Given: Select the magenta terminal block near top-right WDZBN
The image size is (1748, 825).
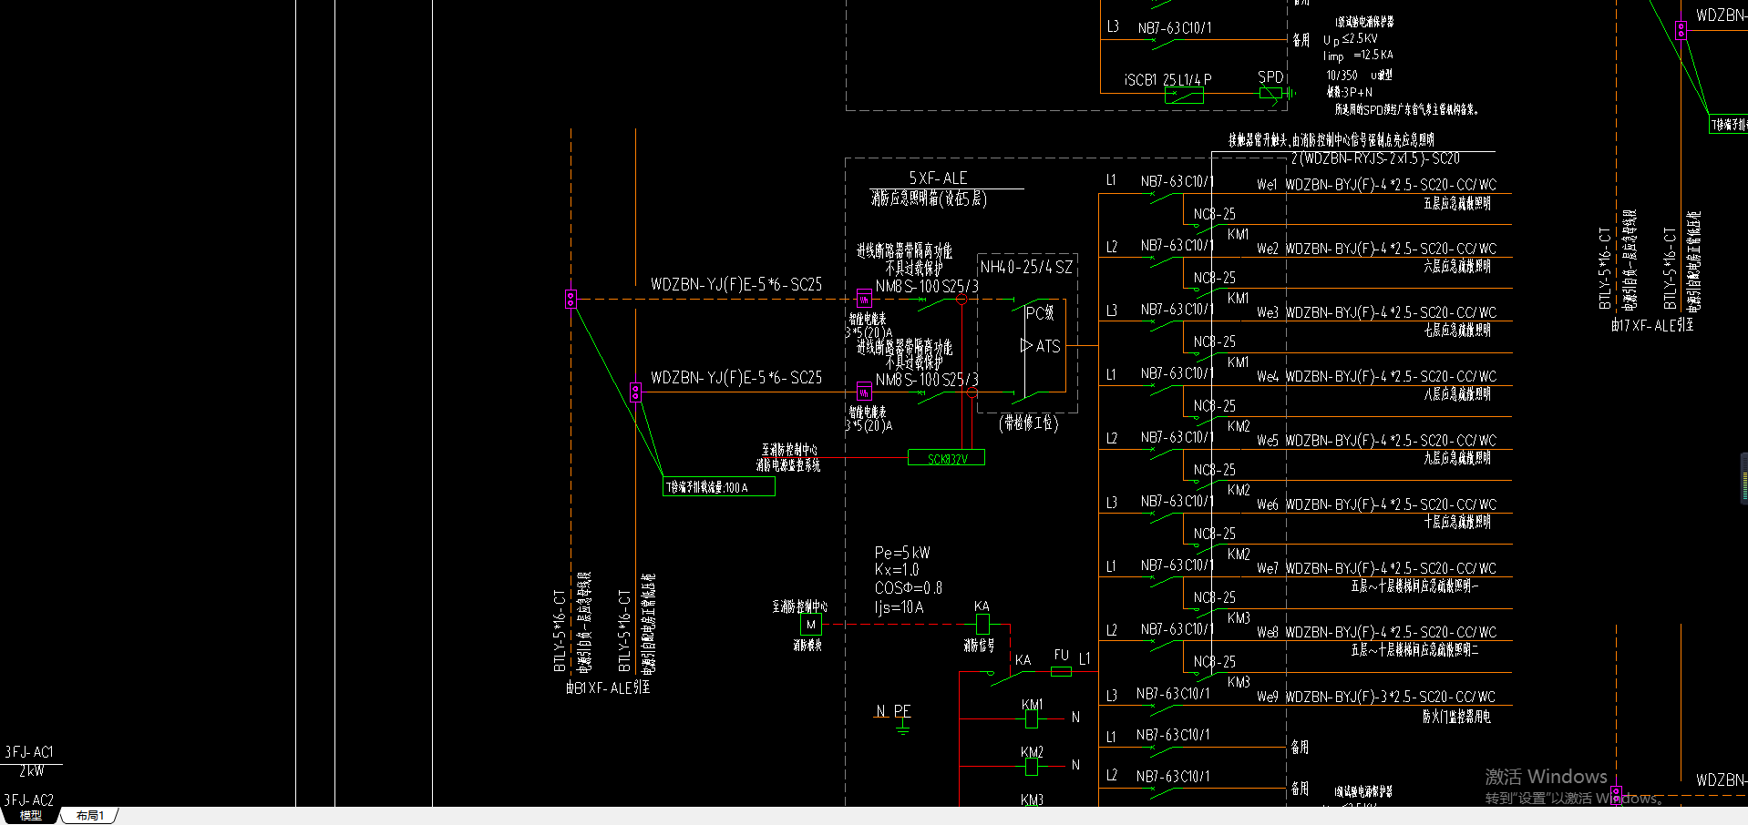Looking at the screenshot, I should tap(1681, 30).
